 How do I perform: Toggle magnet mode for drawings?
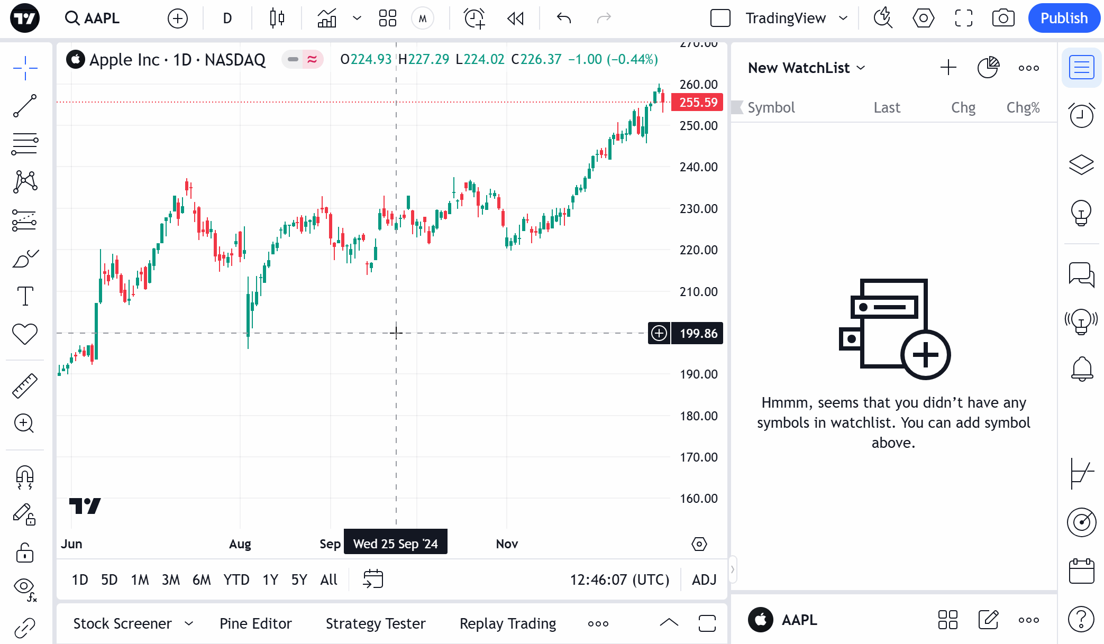pos(25,477)
